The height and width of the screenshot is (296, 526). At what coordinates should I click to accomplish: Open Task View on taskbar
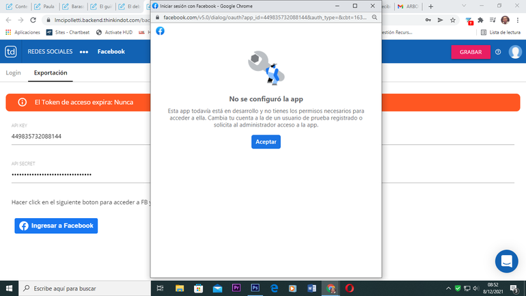(x=161, y=288)
